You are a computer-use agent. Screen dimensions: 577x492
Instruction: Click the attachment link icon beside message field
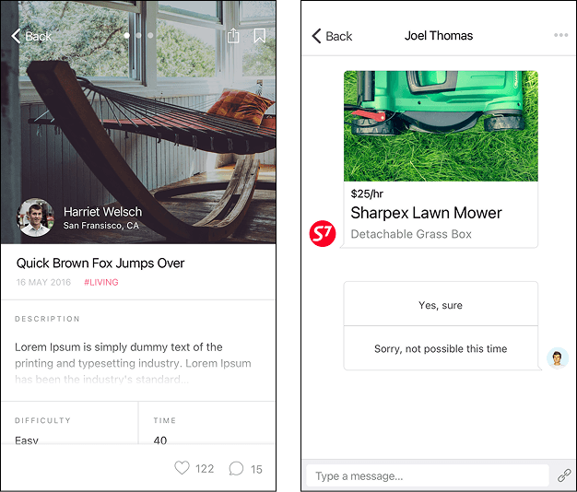point(564,475)
